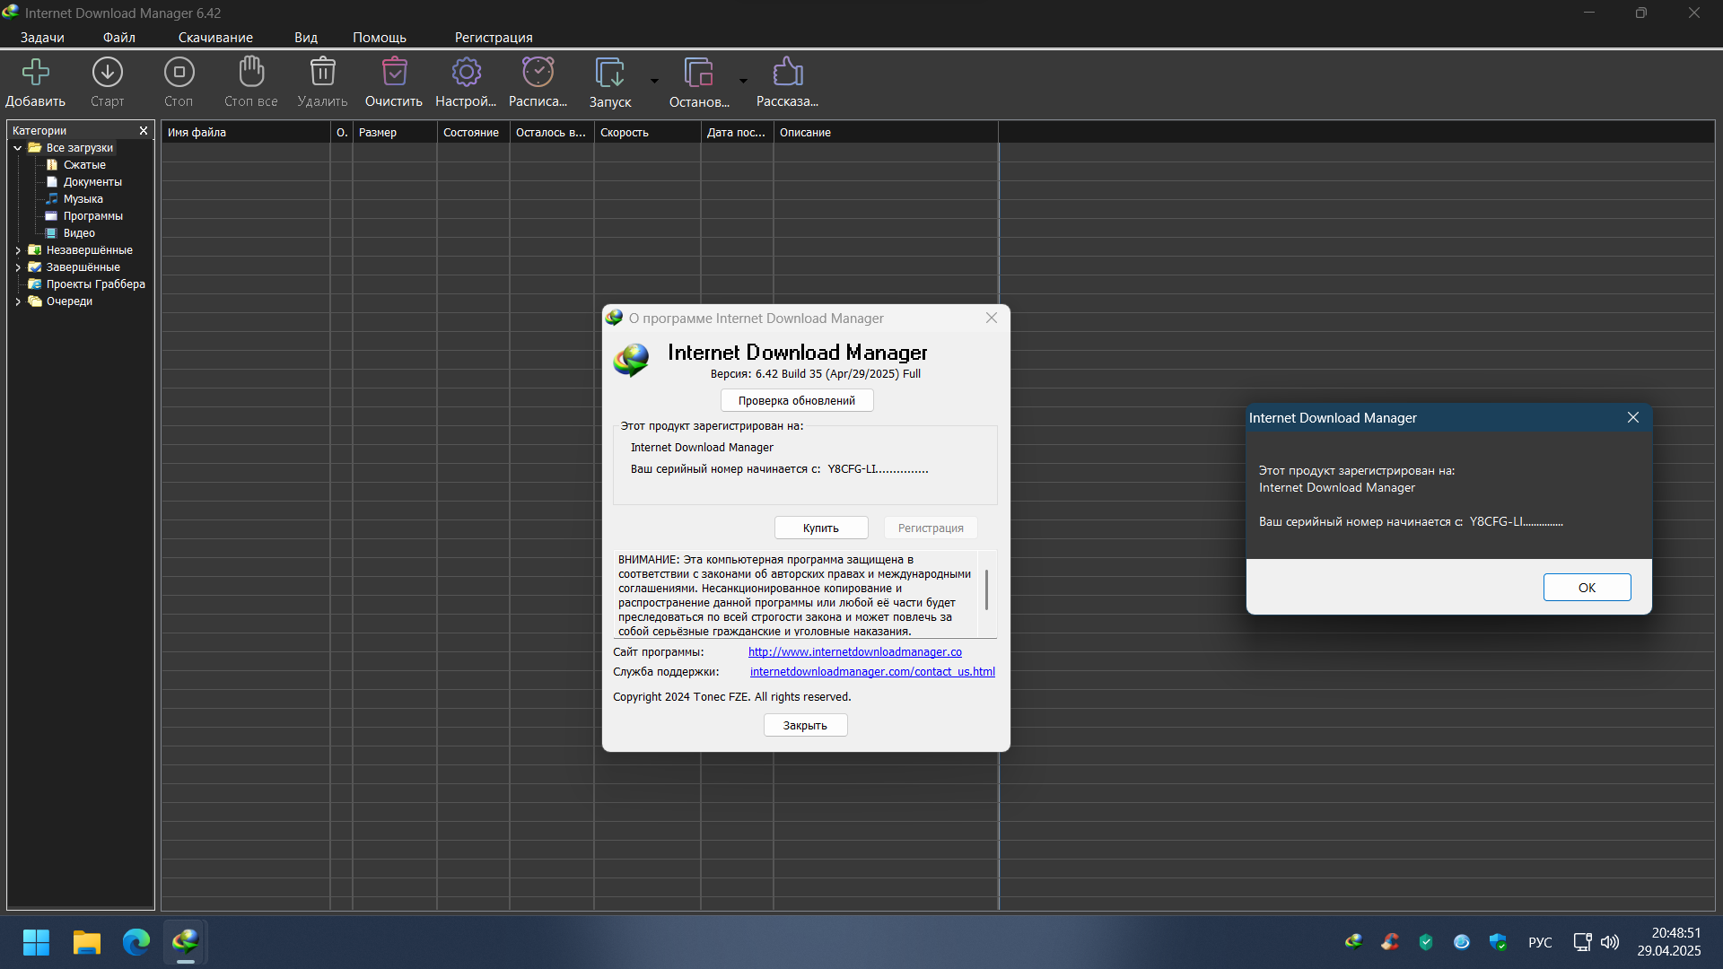Open the internetdownloadmanager.com website link
The image size is (1723, 969).
click(855, 652)
